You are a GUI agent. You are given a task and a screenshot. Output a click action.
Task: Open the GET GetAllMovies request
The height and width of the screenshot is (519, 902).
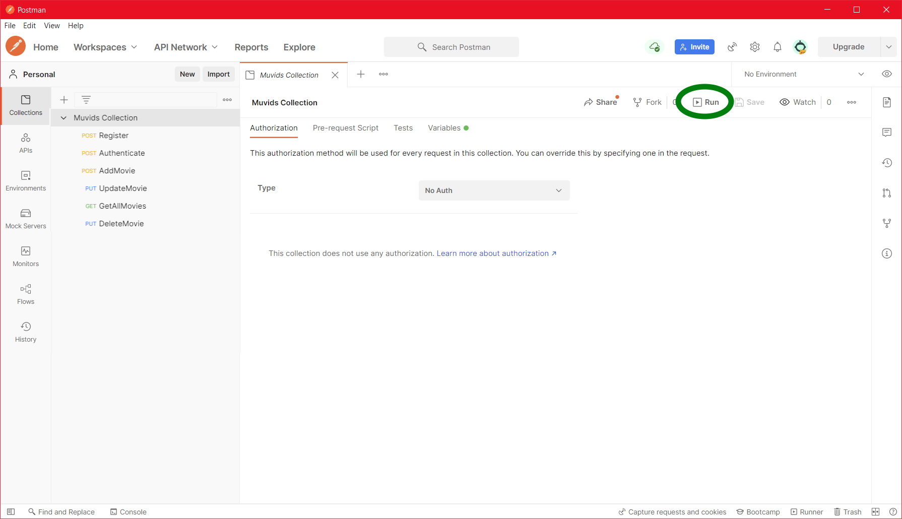146,206
